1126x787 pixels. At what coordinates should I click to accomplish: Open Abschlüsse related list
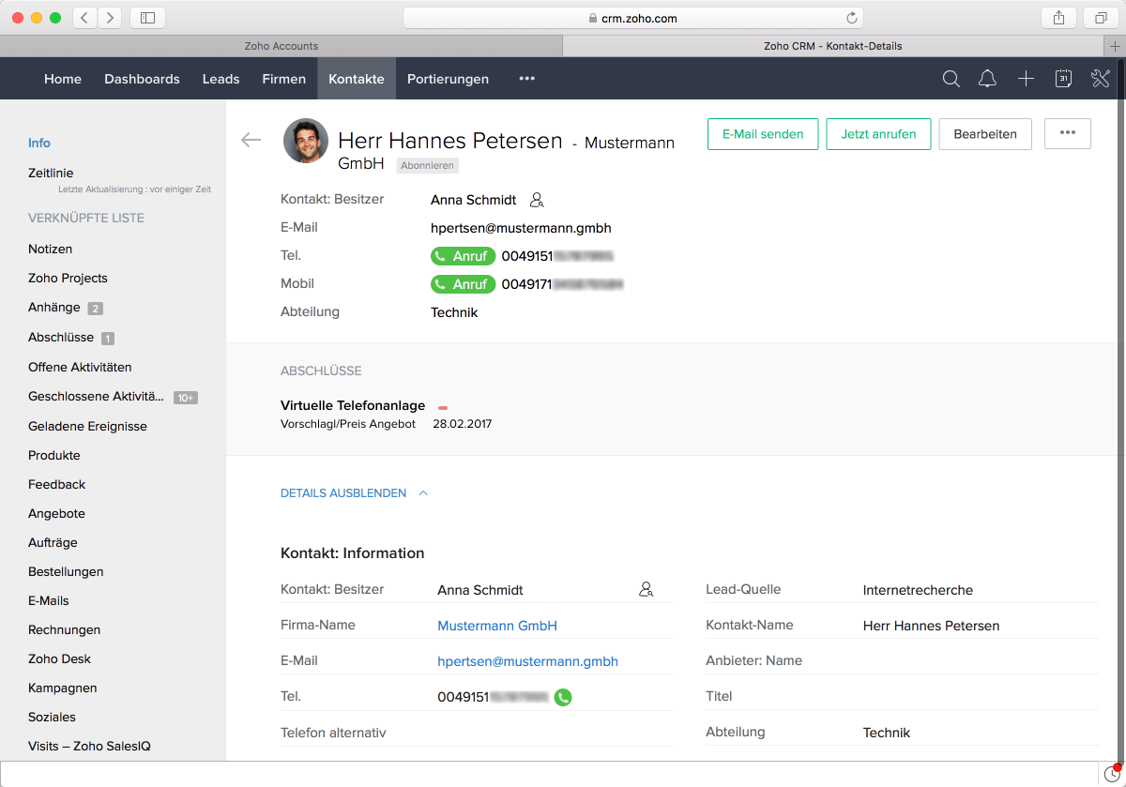tap(61, 338)
